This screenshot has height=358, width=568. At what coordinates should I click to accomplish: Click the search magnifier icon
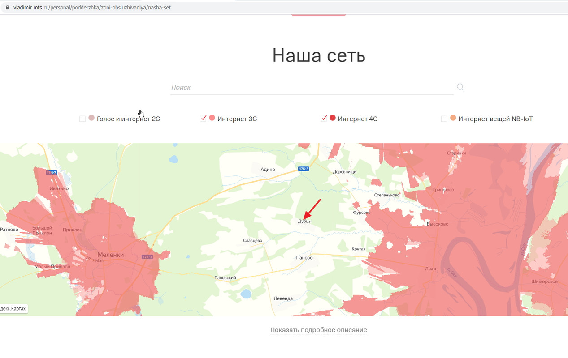click(460, 87)
